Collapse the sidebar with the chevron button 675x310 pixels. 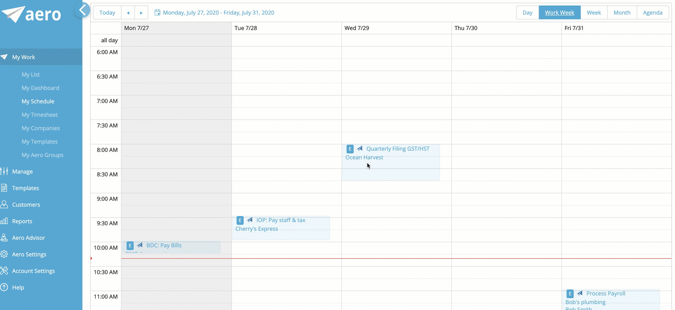pyautogui.click(x=82, y=10)
